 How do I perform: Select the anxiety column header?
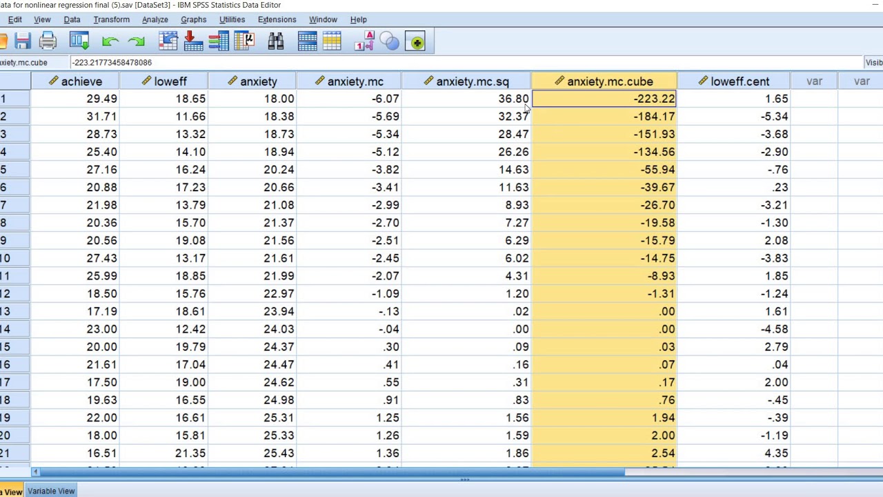252,81
